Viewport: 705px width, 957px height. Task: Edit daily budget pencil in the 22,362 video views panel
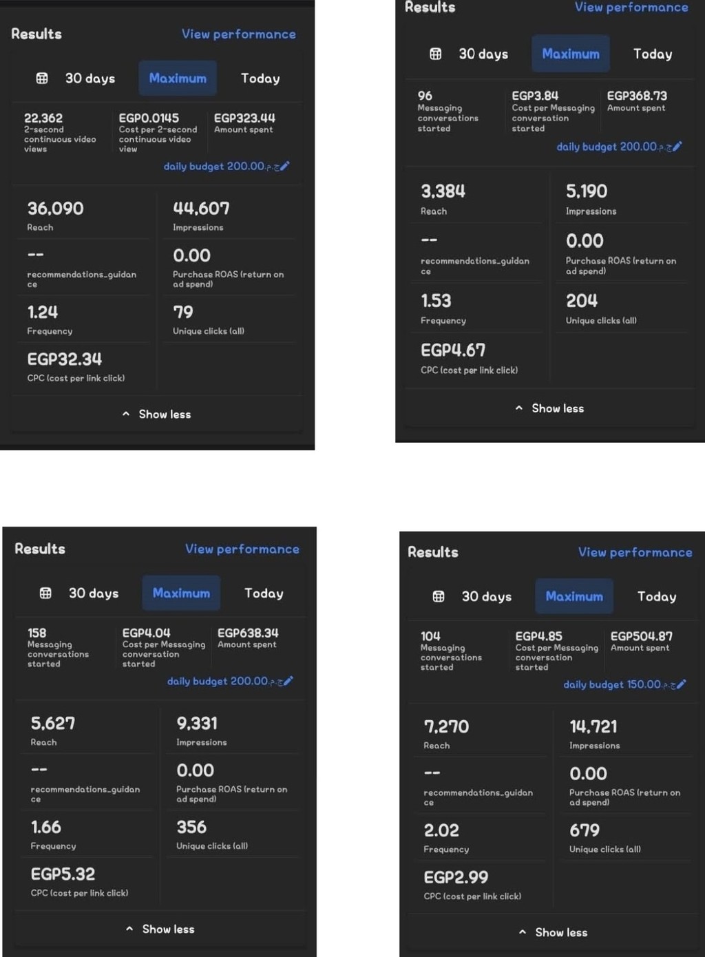tap(285, 166)
